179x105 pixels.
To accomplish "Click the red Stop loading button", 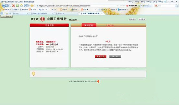I will [x=13, y=5].
